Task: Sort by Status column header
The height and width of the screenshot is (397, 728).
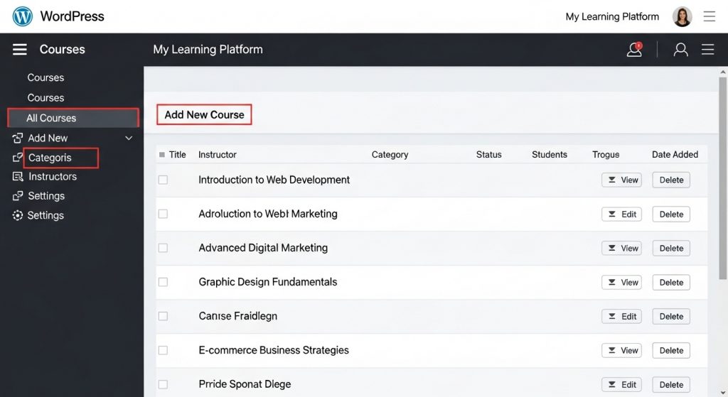Action: coord(488,154)
